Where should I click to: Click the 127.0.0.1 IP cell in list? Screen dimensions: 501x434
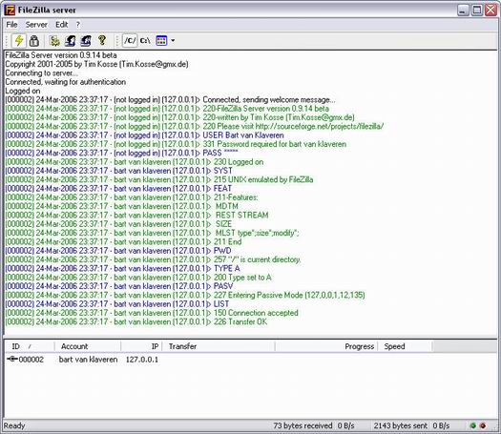[x=142, y=360]
